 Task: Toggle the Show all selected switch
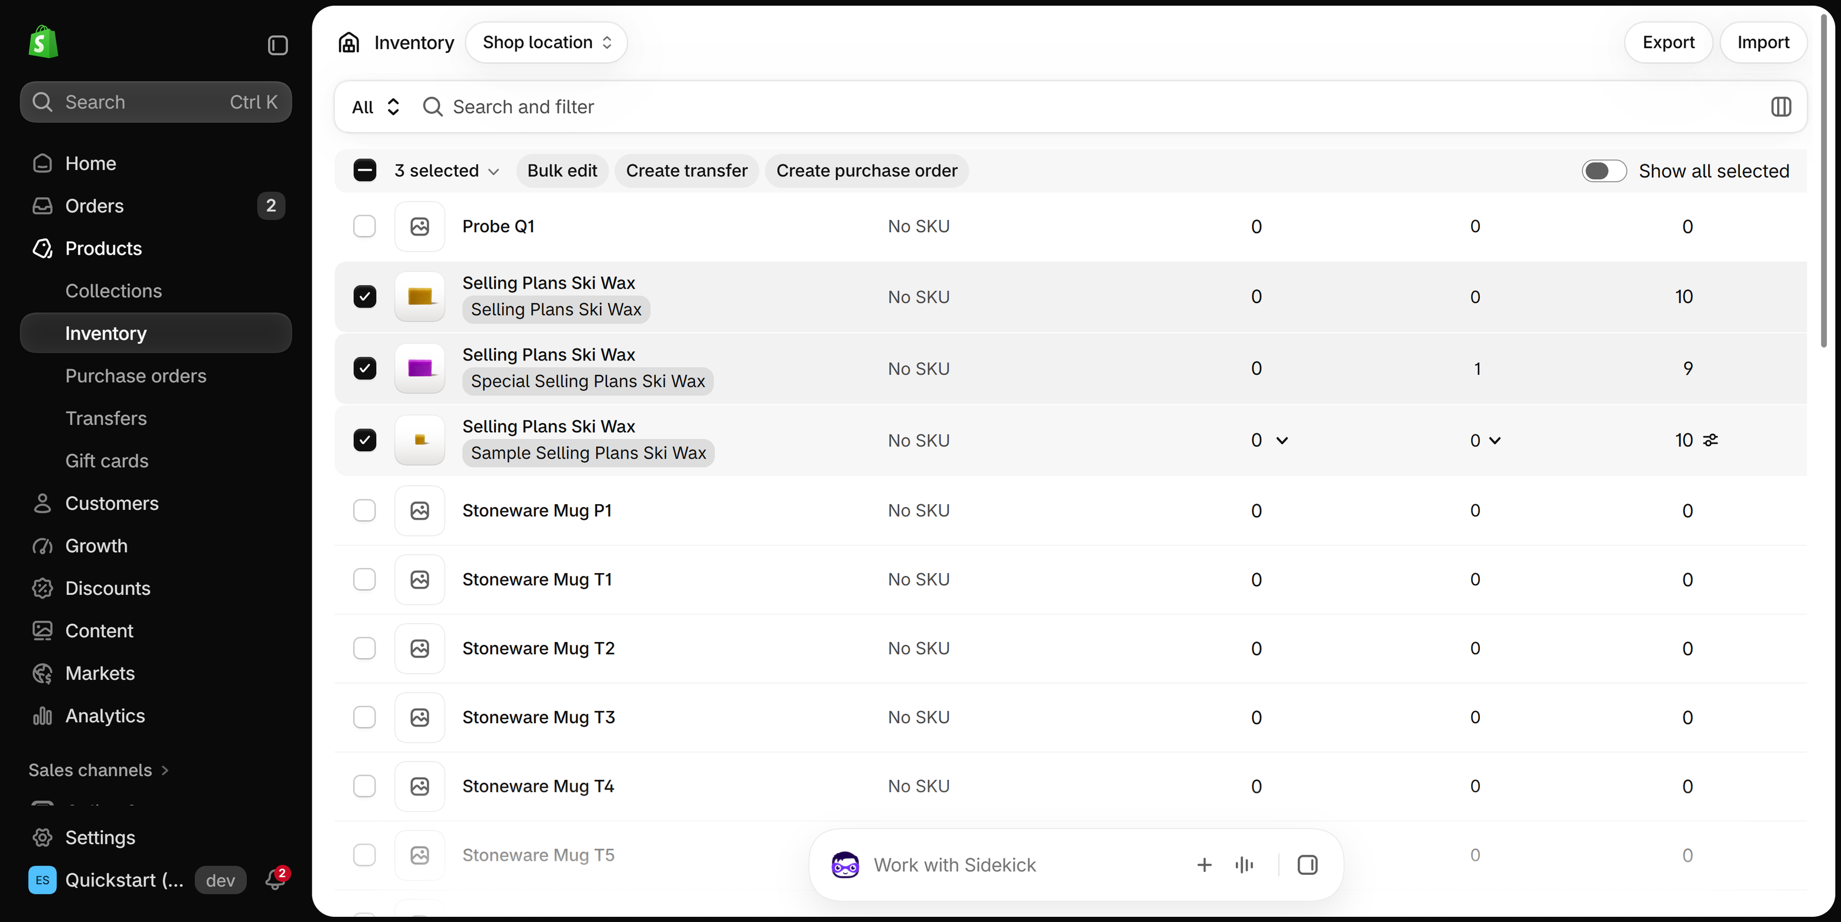(x=1604, y=171)
